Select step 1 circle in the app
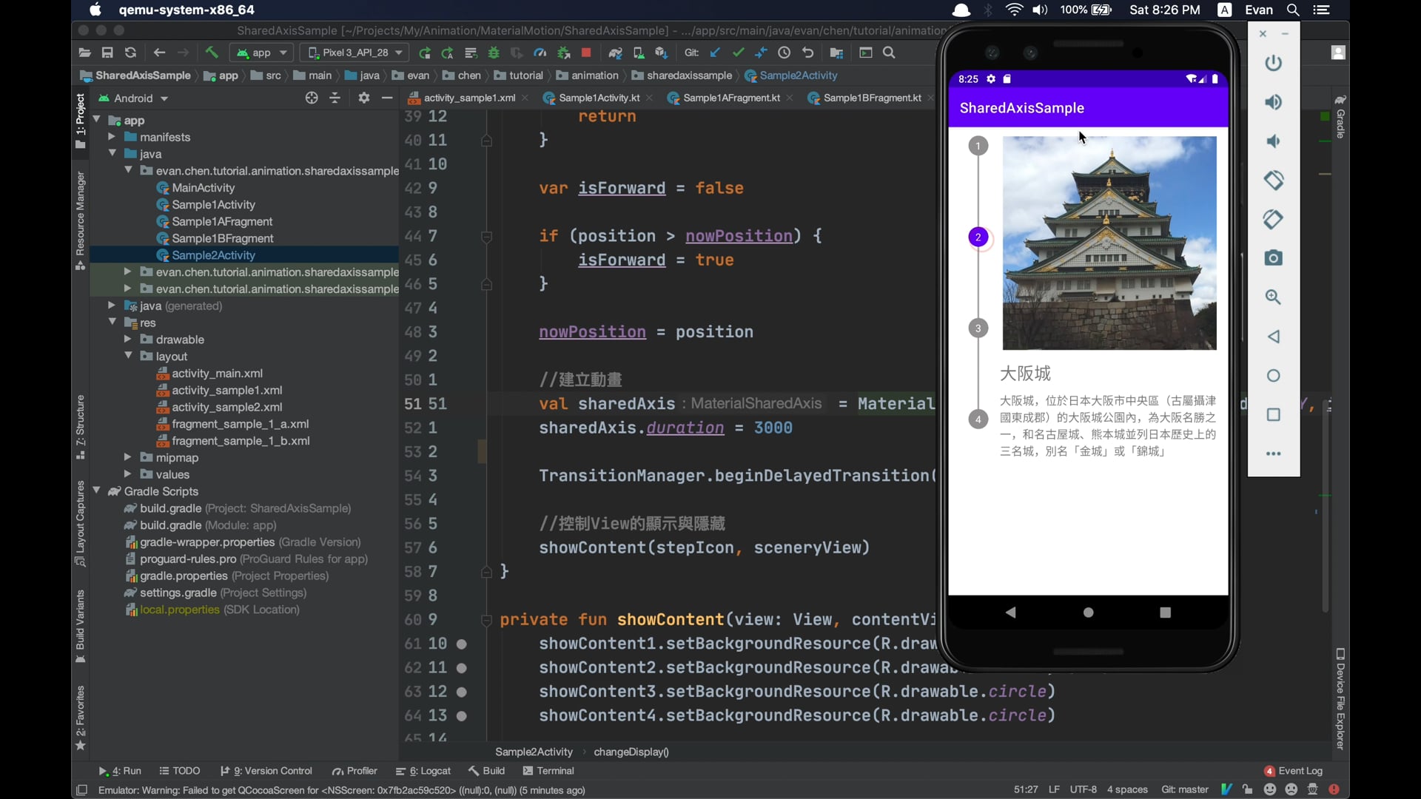The height and width of the screenshot is (799, 1421). point(978,146)
